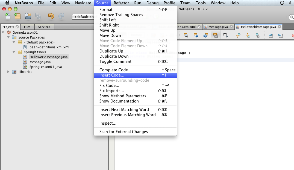Open the default config dropdown
The image size is (294, 170).
[x=83, y=17]
